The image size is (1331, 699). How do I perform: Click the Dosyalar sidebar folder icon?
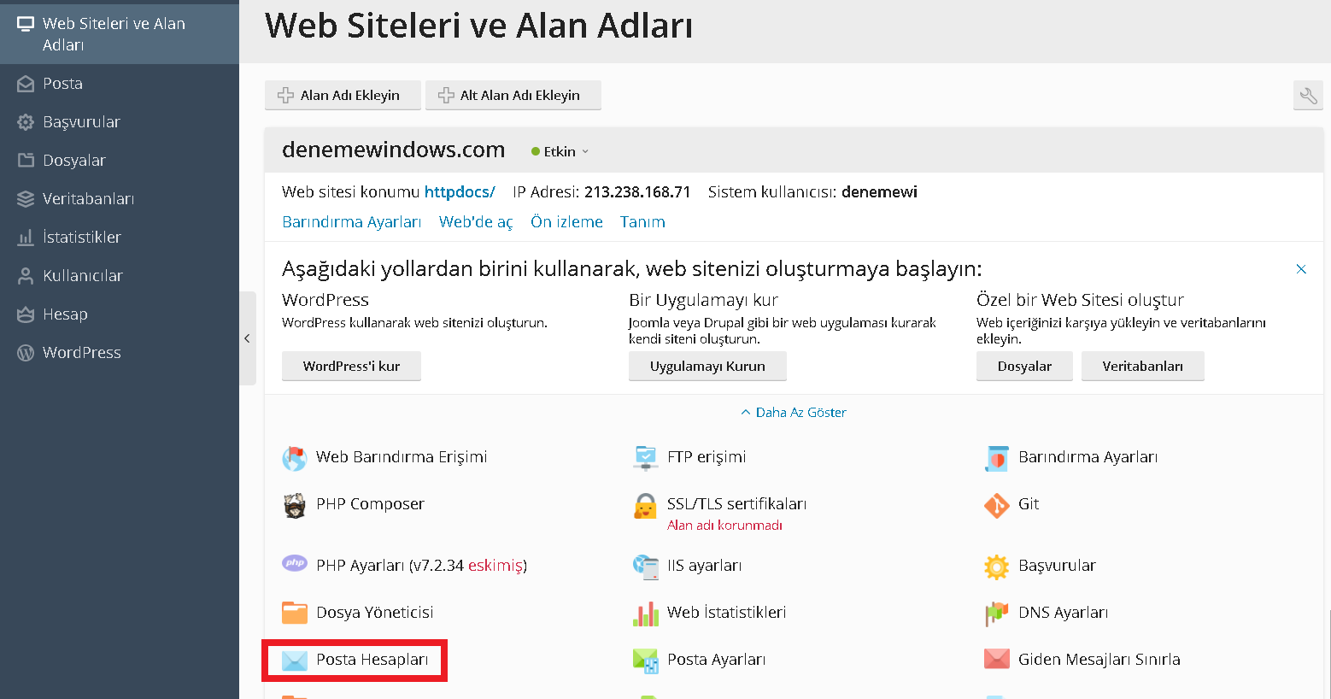point(26,160)
